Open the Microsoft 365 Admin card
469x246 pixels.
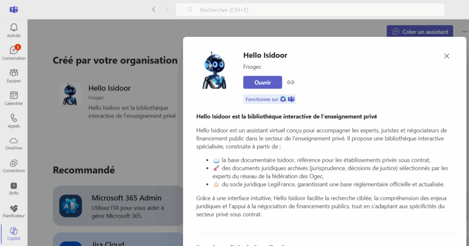(x=118, y=206)
